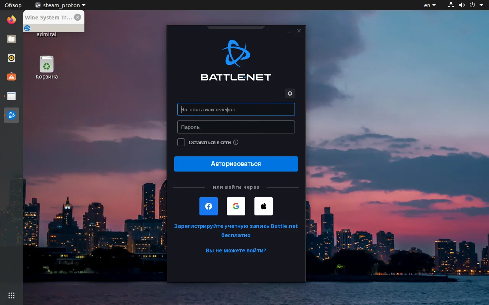Open Battle.net settings via gear icon
The width and height of the screenshot is (489, 305).
[x=290, y=93]
